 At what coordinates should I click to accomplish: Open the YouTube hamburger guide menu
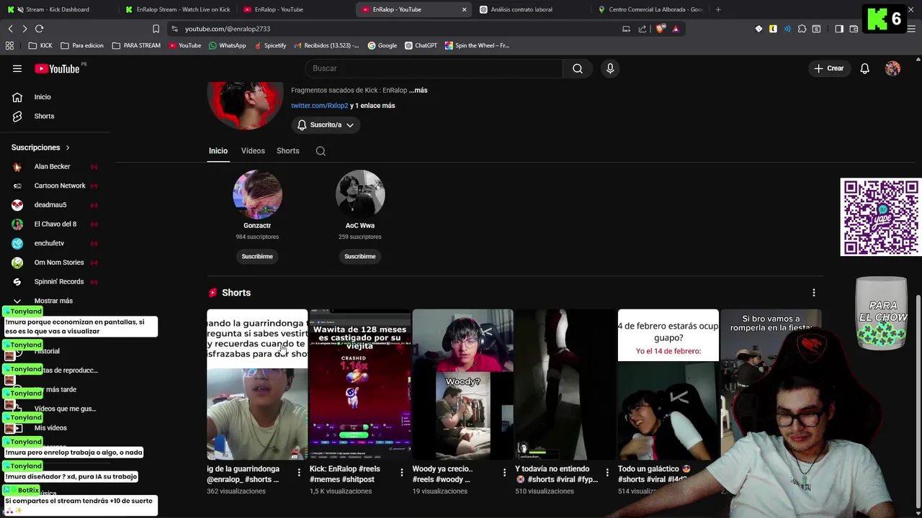pyautogui.click(x=17, y=68)
